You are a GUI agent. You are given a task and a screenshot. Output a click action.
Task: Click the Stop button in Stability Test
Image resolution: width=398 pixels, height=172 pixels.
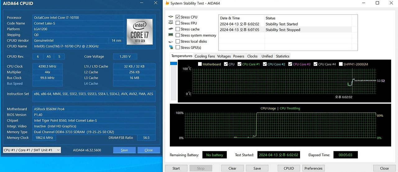coord(201,168)
